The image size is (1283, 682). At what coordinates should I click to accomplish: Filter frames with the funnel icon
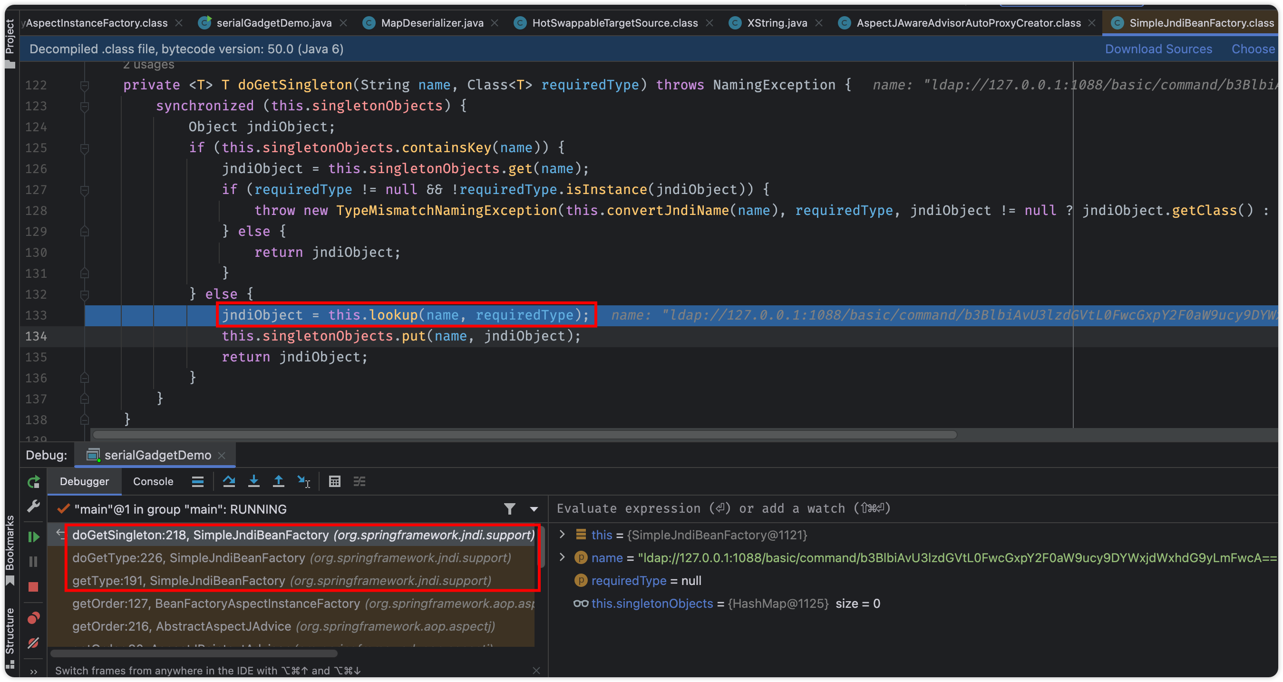[x=509, y=509]
